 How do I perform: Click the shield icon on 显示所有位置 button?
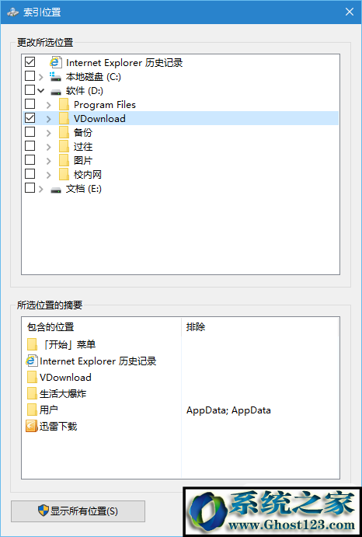[44, 511]
